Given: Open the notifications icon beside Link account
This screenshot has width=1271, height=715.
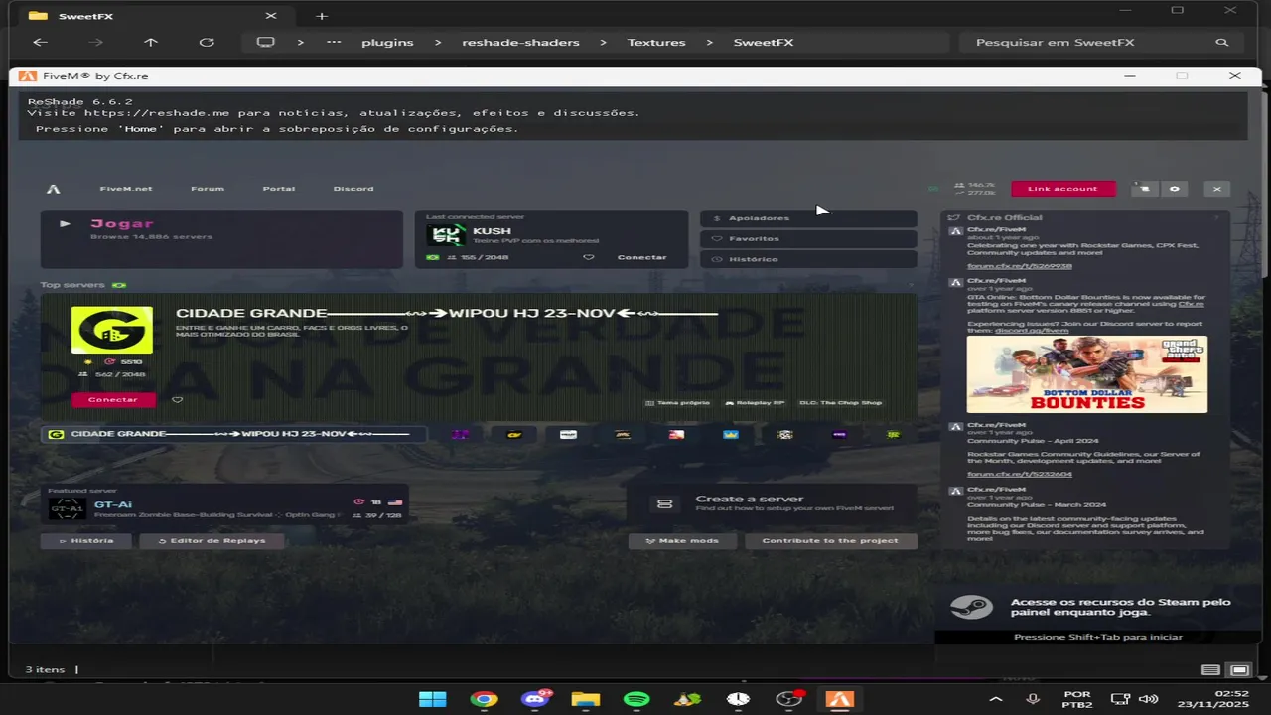Looking at the screenshot, I should pos(1144,189).
